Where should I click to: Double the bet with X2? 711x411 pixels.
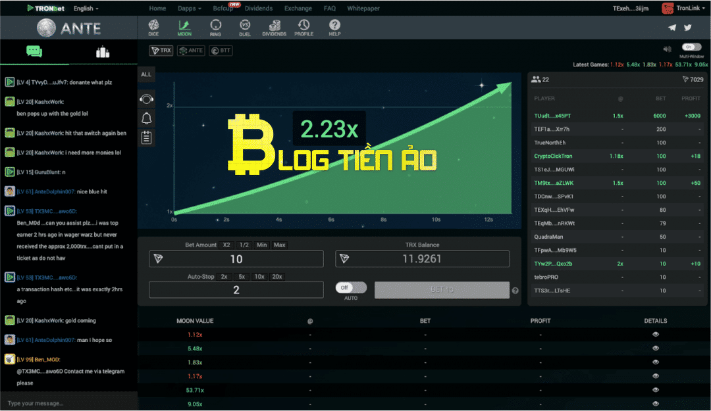pos(226,245)
